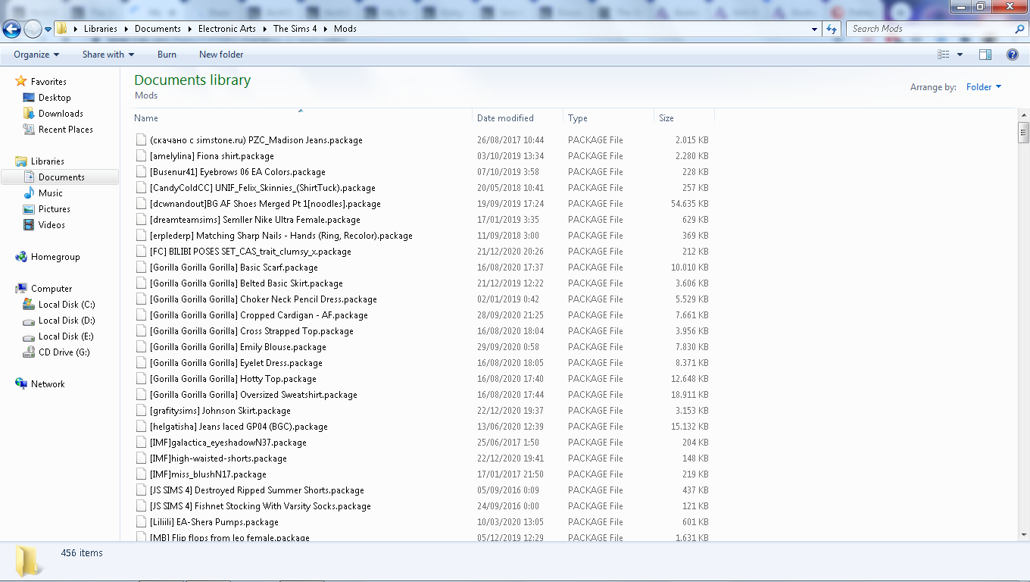Select the [amelylina] Fiona shirt.package file
Viewport: 1030px width, 582px height.
pyautogui.click(x=212, y=156)
